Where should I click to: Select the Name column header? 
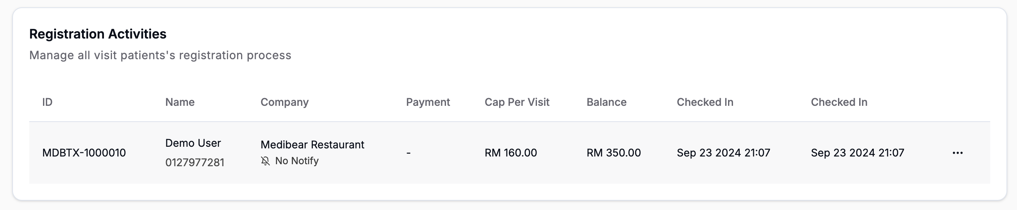[180, 102]
